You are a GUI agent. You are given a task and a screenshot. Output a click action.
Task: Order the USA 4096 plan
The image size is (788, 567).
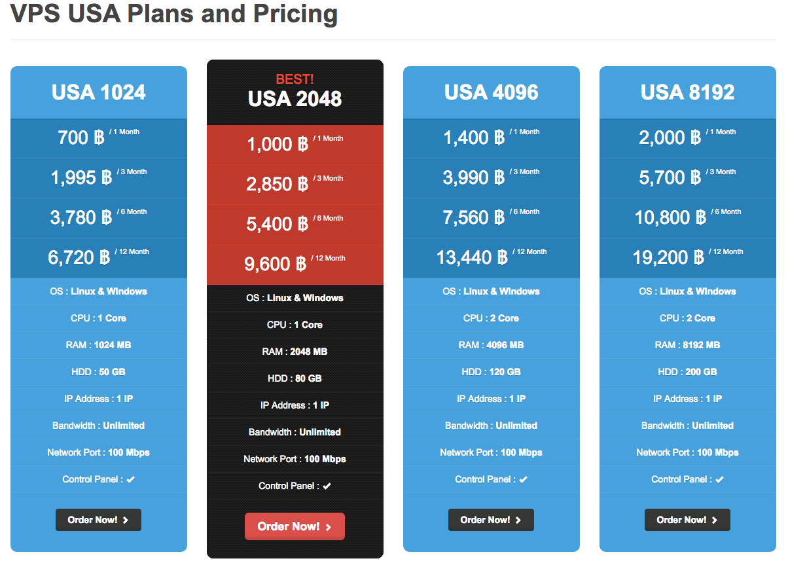pyautogui.click(x=491, y=520)
